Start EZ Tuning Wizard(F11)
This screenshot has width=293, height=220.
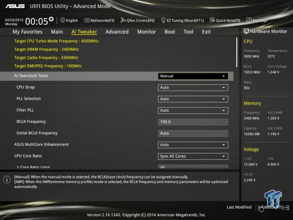182,20
